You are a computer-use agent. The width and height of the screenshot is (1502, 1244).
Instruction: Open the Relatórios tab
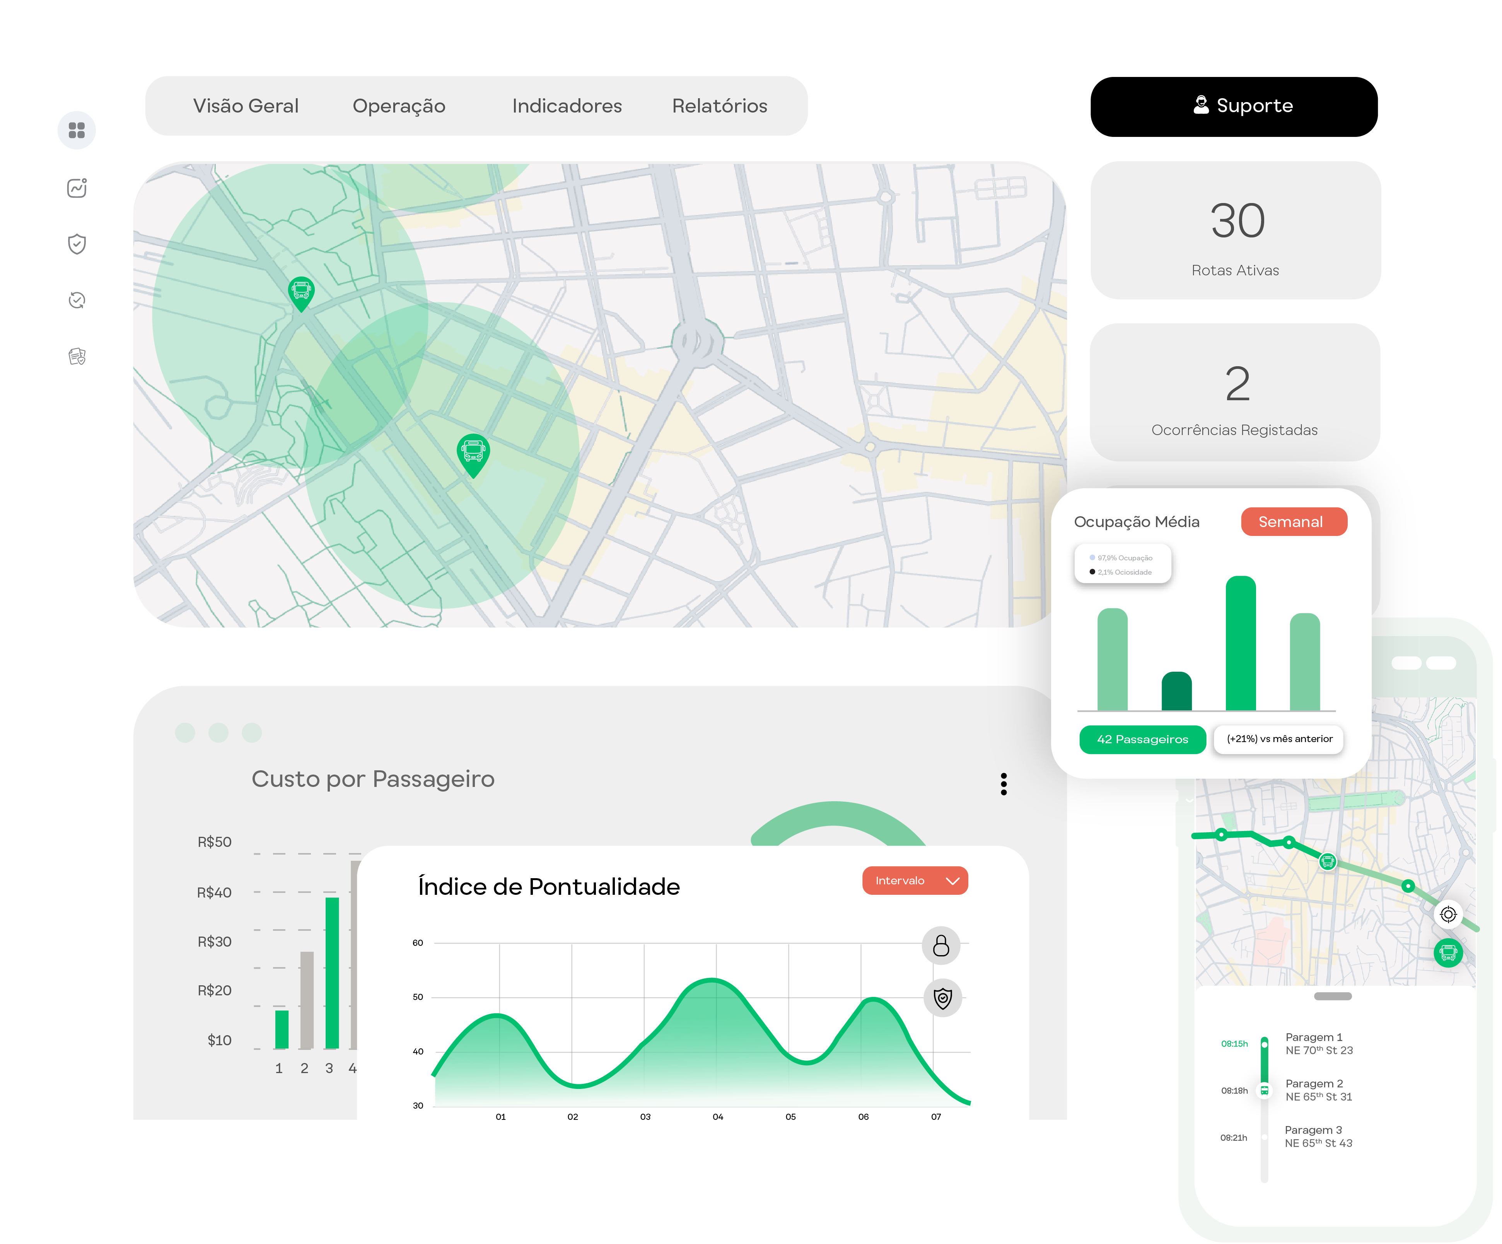click(x=720, y=106)
